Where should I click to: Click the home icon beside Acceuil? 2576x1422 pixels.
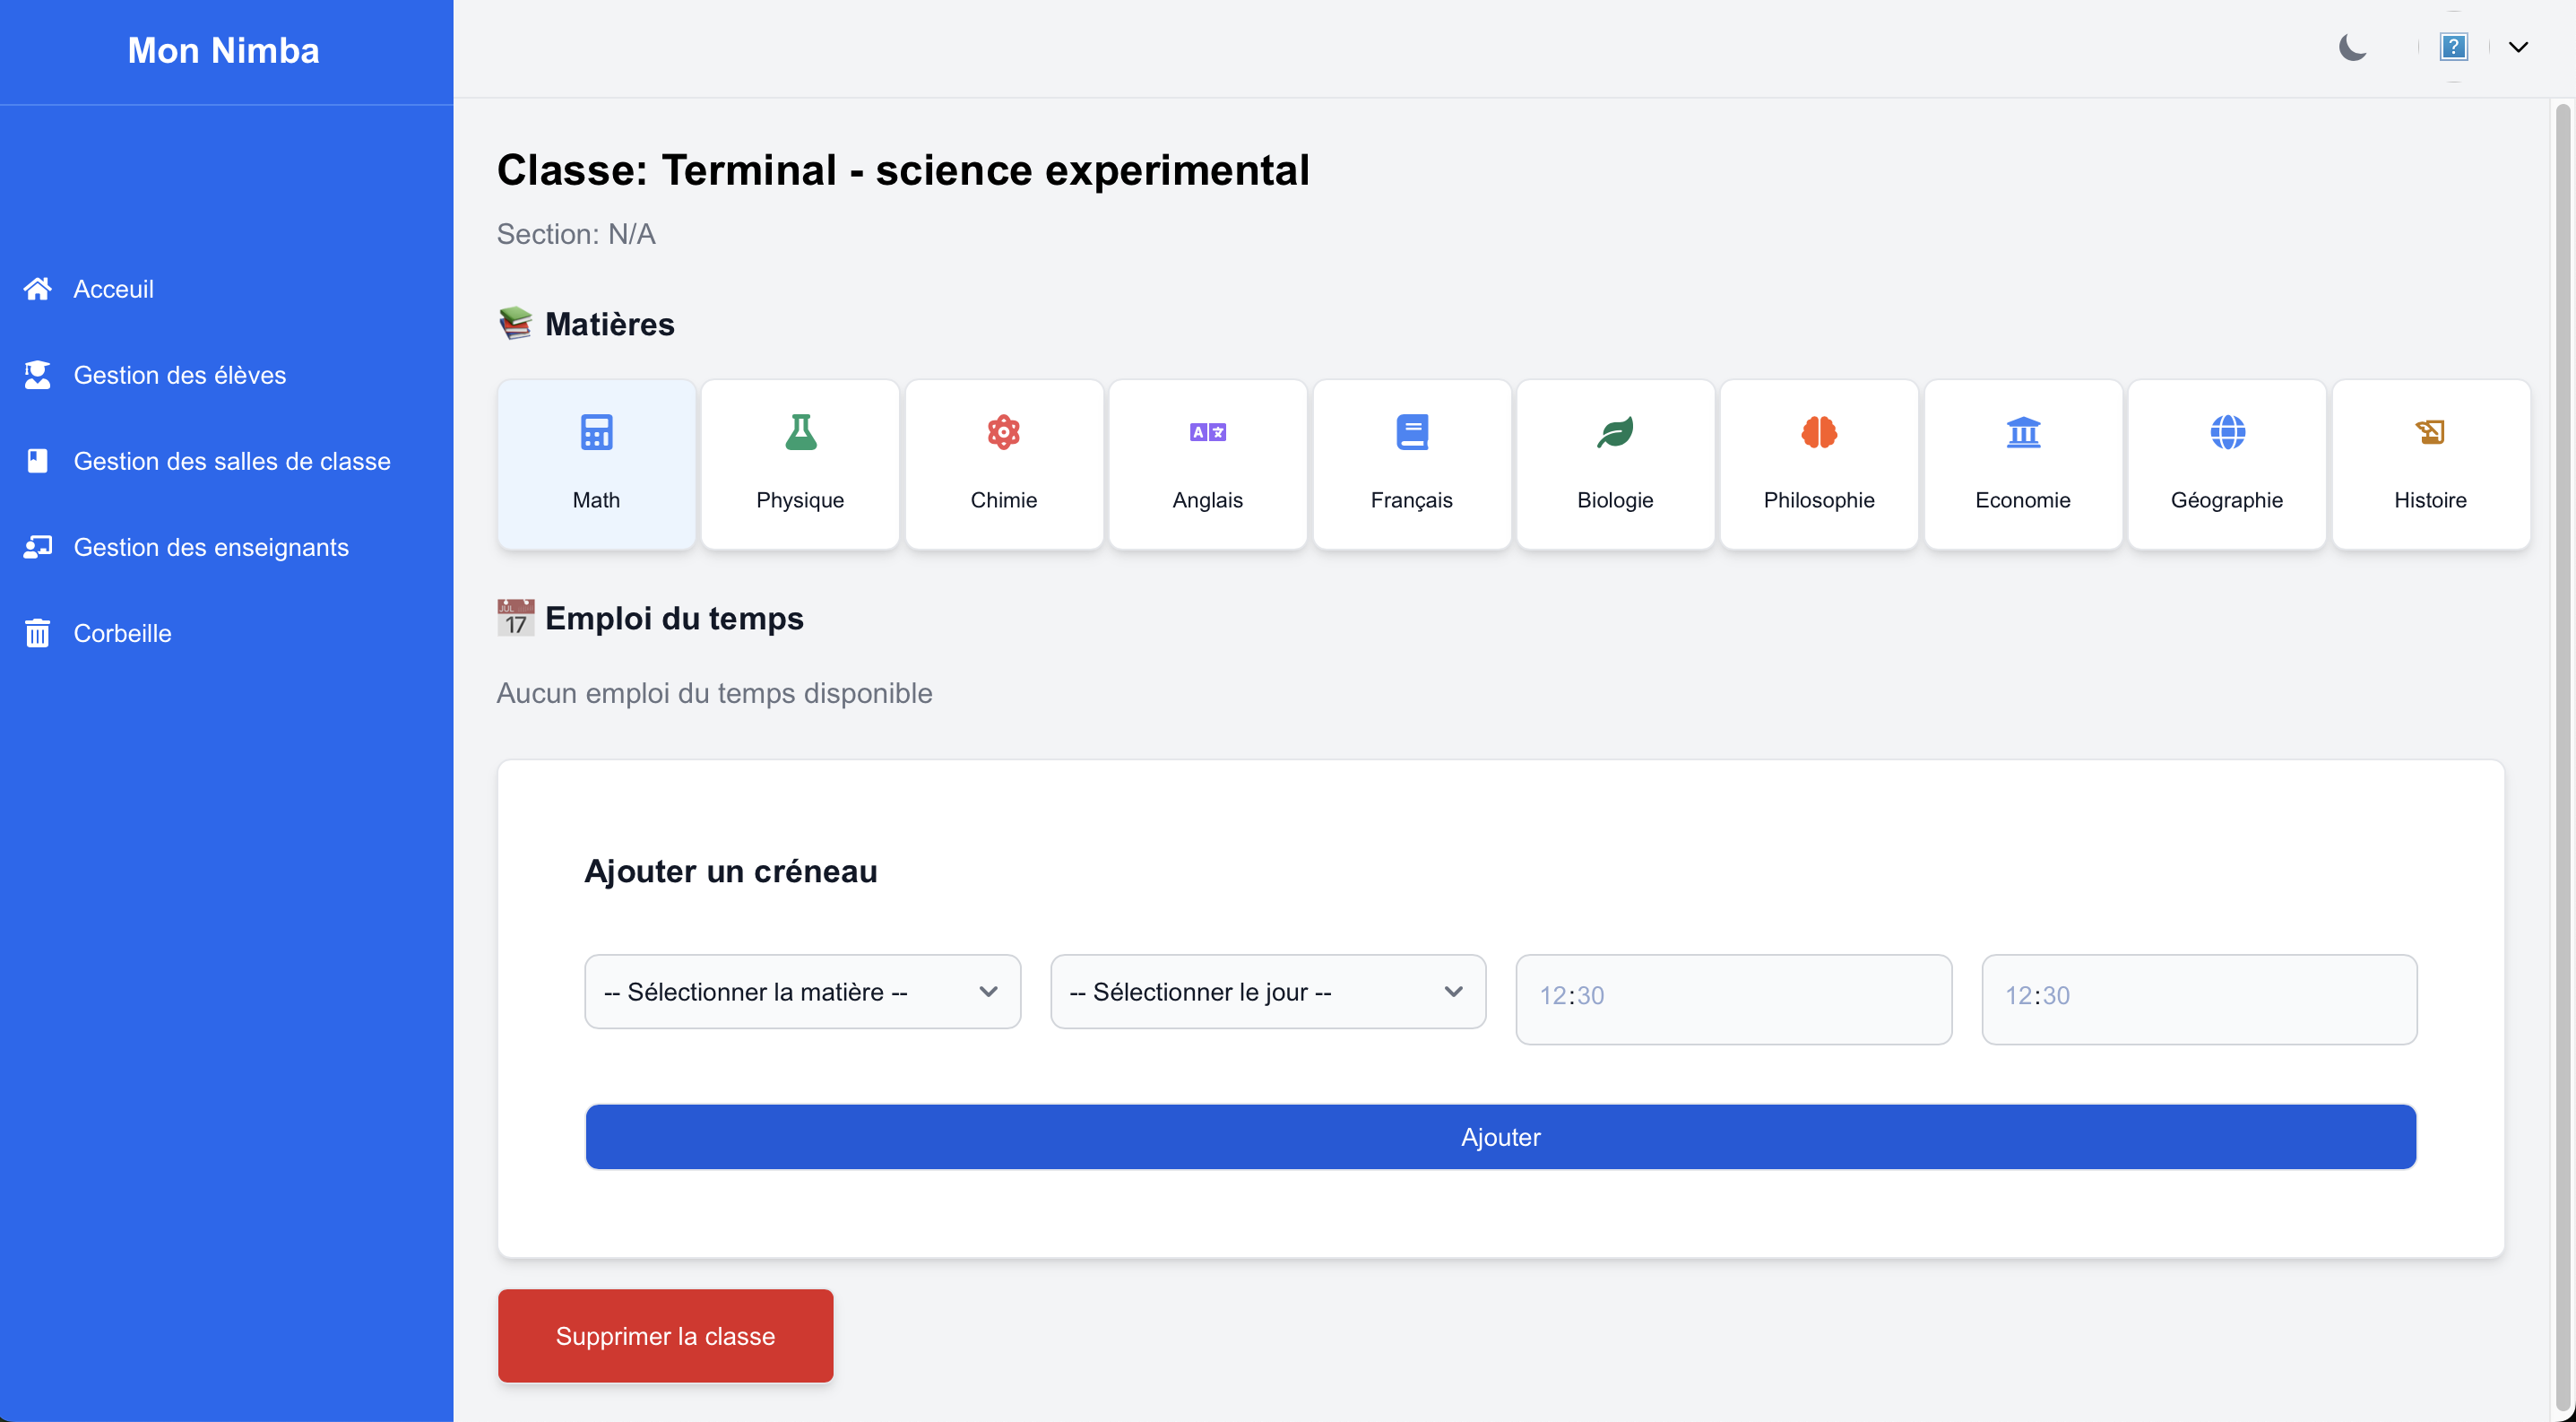coord(38,289)
